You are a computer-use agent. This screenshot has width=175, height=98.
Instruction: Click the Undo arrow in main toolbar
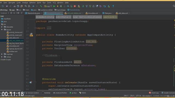(7, 6)
